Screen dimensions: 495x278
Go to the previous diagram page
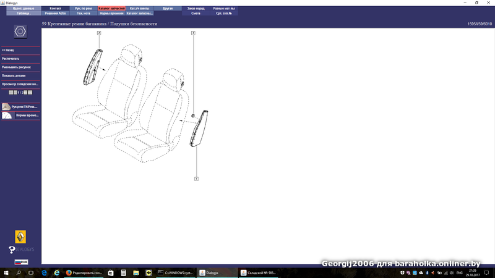(15, 92)
